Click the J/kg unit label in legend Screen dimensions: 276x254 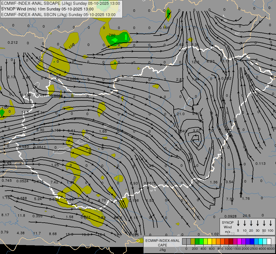(x=162, y=250)
